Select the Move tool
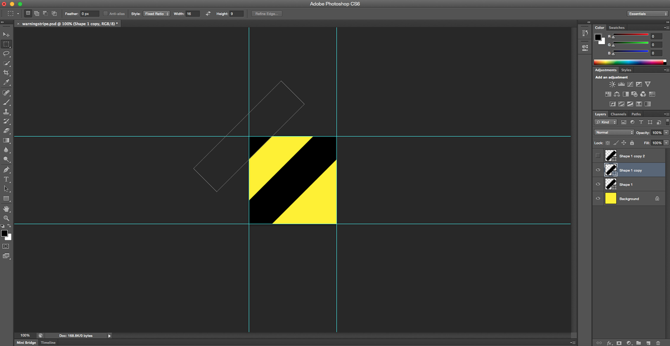670x346 pixels. [x=7, y=34]
